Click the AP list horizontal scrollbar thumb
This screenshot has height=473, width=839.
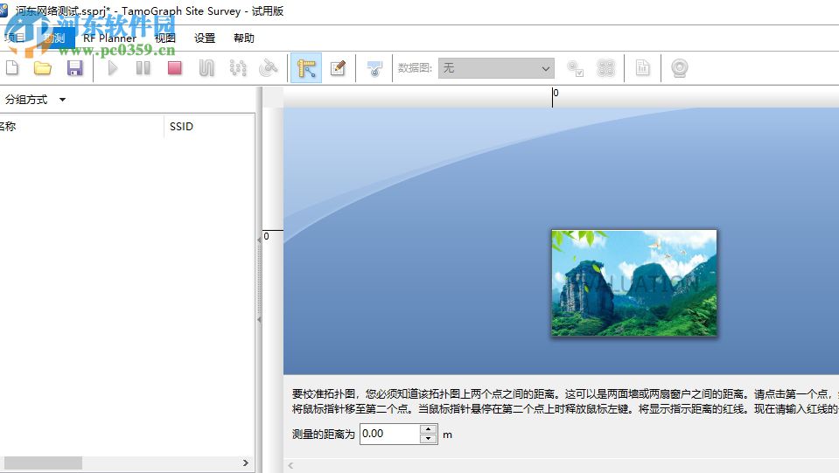43,463
